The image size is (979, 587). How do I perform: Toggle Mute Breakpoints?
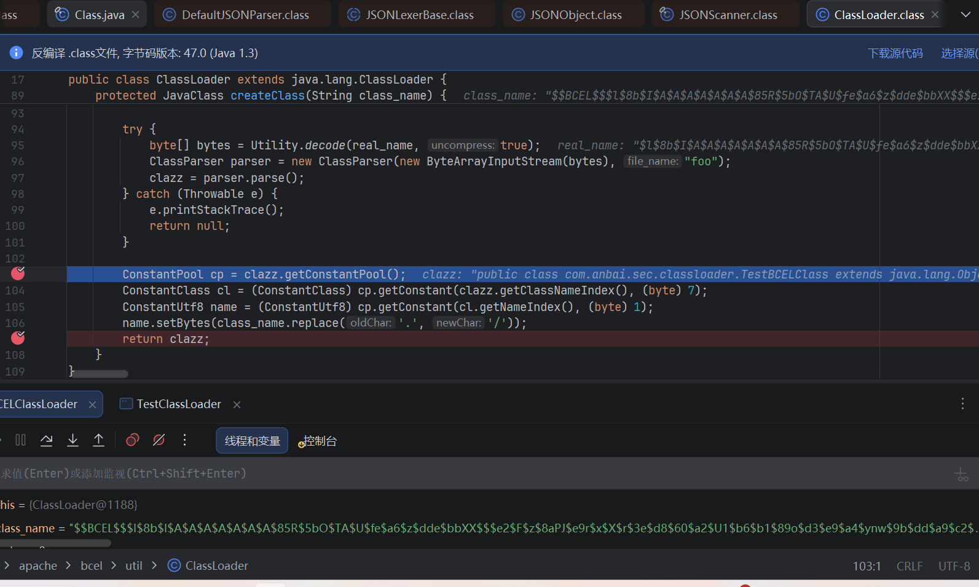click(159, 440)
